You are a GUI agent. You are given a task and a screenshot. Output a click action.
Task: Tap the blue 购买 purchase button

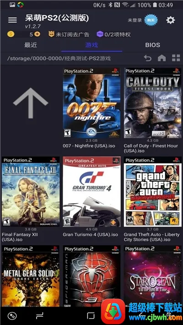tap(151, 20)
